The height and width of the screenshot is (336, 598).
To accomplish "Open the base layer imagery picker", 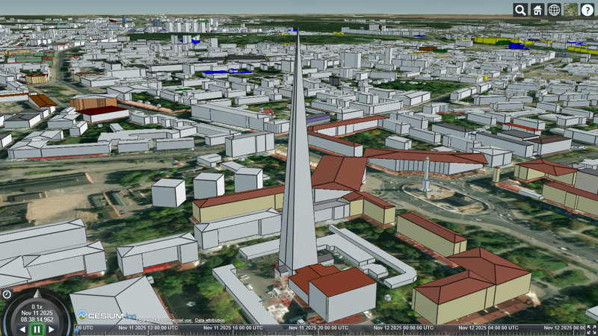I will click(571, 10).
